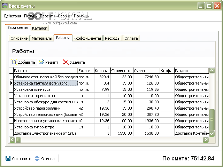Viewport: 223px width, 167px height.
Task: Click the Доставка Контейн section cell
Action: coord(192,133)
